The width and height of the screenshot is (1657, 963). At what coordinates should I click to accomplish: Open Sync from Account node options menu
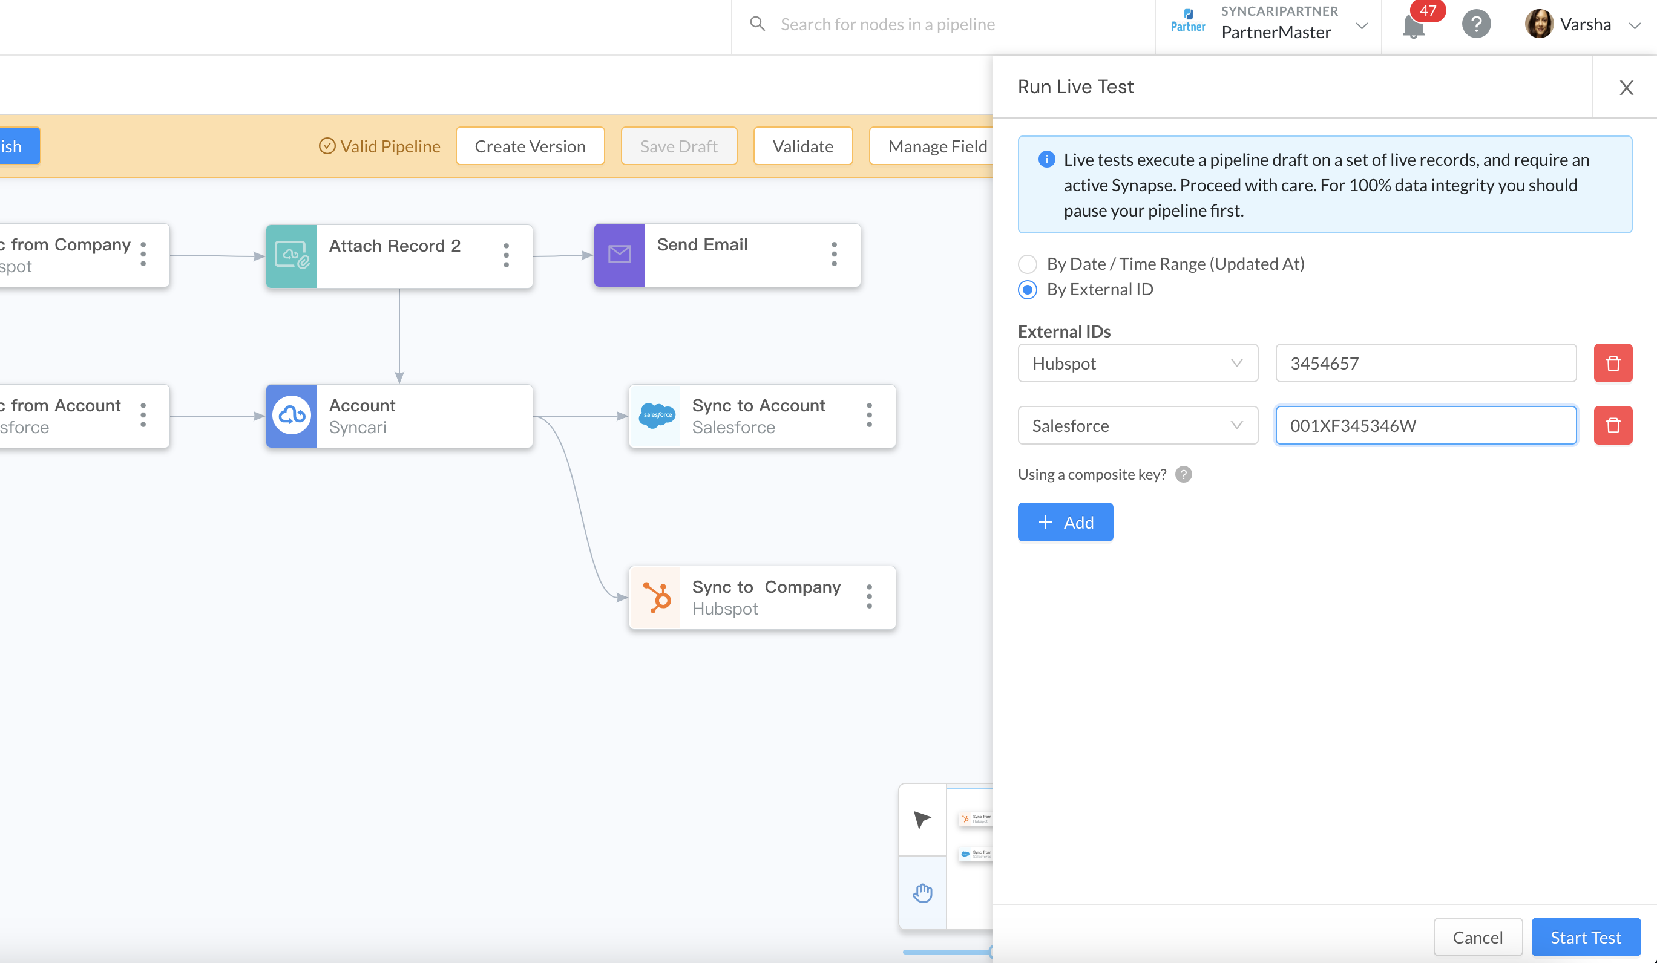pyautogui.click(x=143, y=416)
